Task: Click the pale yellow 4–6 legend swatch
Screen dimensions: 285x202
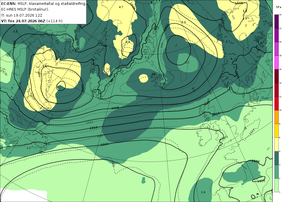Action: (x=276, y=144)
